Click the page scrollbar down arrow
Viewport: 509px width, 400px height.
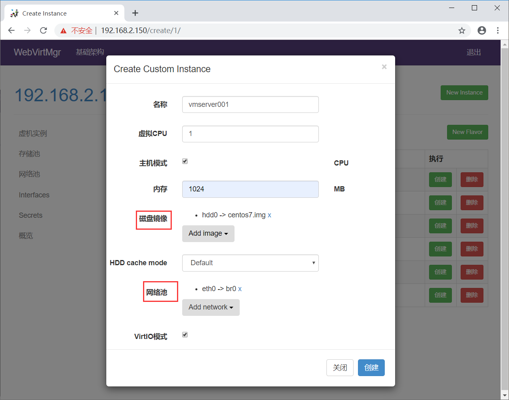505,396
